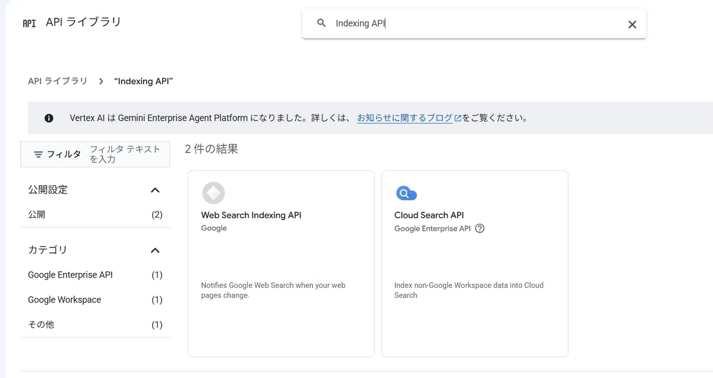713x378 pixels.
Task: Clear the search field with the X
Action: click(632, 24)
